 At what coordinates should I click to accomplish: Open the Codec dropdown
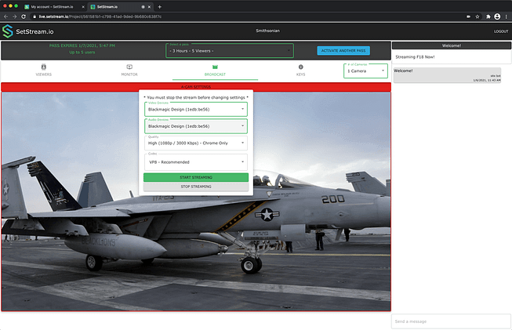coord(196,162)
